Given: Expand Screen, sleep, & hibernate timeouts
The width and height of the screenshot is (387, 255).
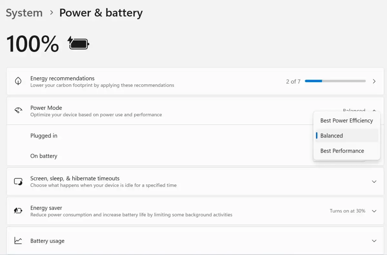Looking at the screenshot, I should coord(374,182).
